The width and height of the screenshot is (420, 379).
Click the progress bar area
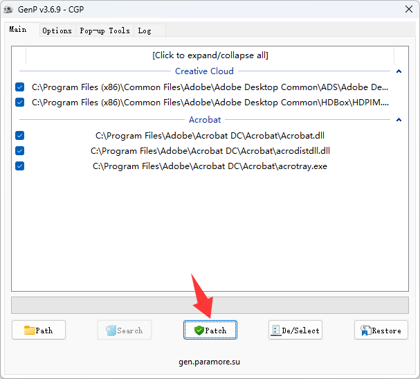pyautogui.click(x=210, y=305)
